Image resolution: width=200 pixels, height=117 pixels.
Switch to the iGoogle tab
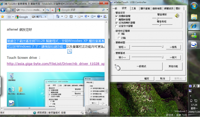(23, 17)
